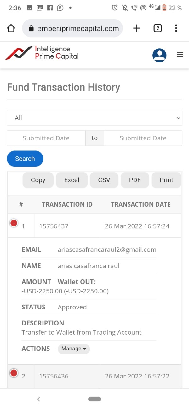Print the transaction table
Screen dimensions: 189x410
click(x=166, y=180)
